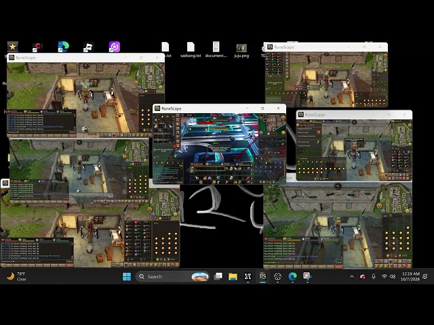The height and width of the screenshot is (325, 434).
Task: Open the Windows Start menu
Action: coord(127,276)
